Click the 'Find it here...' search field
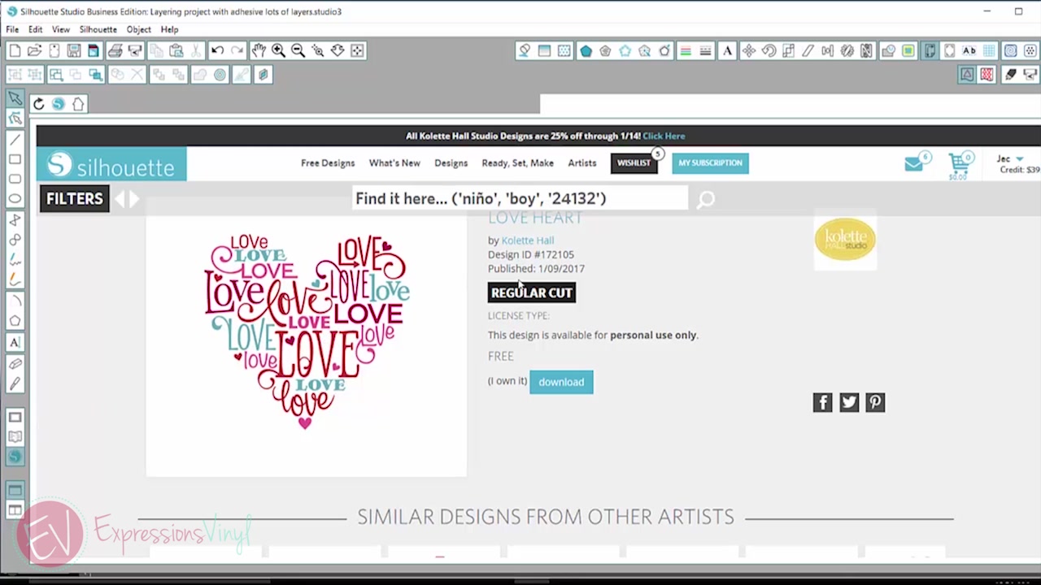 (520, 199)
